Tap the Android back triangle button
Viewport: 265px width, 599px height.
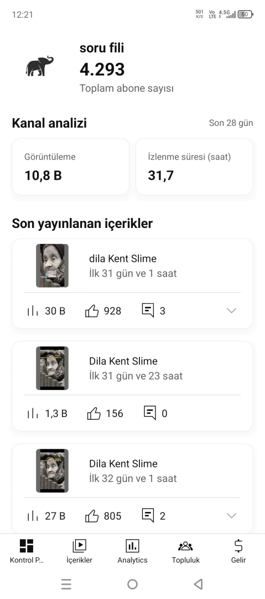pyautogui.click(x=198, y=583)
